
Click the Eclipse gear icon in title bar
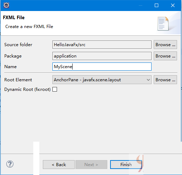(x=6, y=5)
